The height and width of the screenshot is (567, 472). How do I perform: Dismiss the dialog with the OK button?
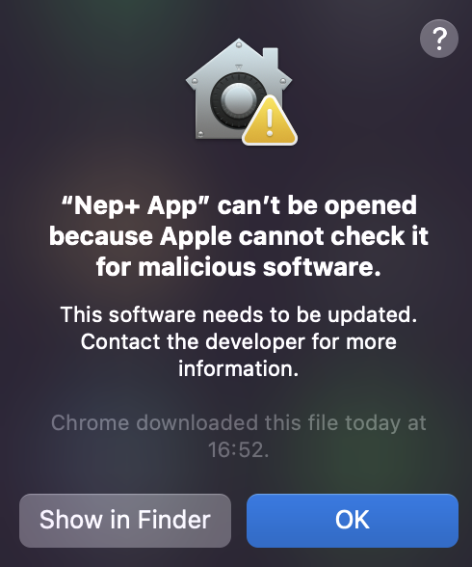click(353, 521)
